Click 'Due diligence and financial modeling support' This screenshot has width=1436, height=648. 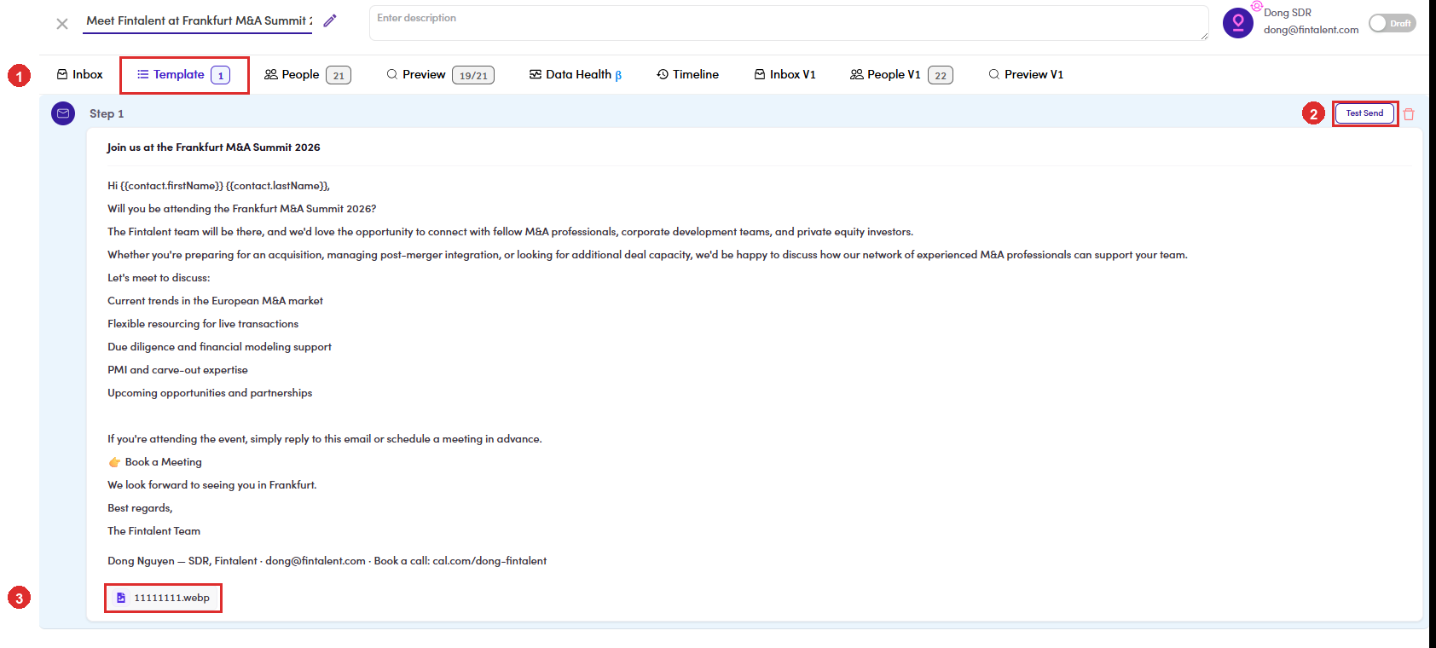coord(219,347)
